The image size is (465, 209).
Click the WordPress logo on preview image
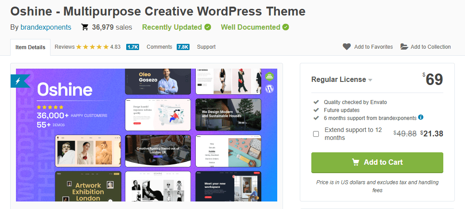coord(269,89)
